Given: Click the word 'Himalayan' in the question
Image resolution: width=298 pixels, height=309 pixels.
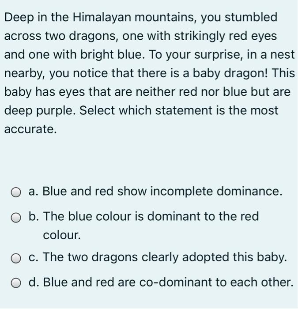Looking at the screenshot, I should point(102,18).
